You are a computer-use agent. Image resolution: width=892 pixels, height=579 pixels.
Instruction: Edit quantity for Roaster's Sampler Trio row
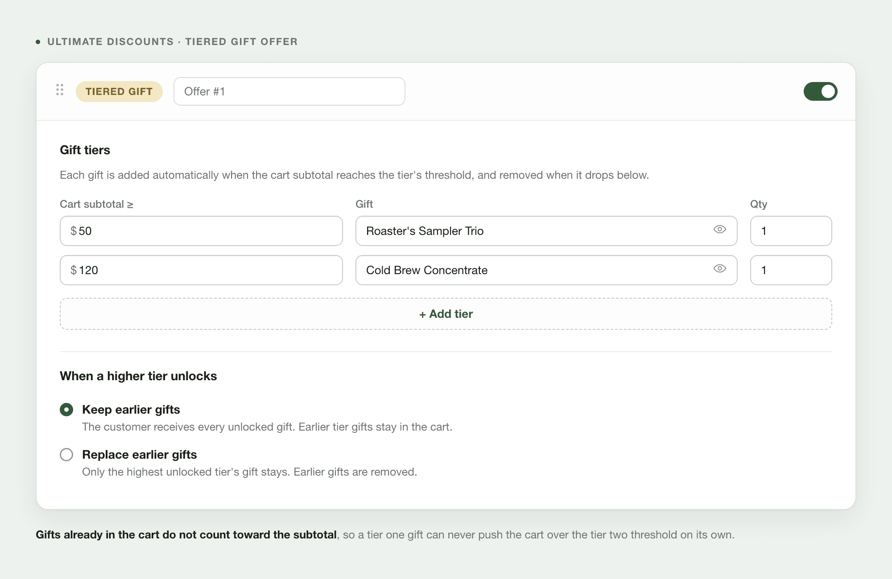(791, 231)
